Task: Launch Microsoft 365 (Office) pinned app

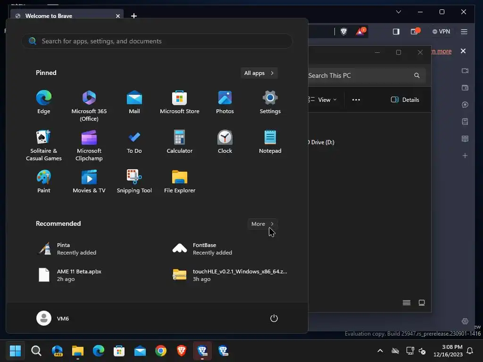Action: (89, 106)
